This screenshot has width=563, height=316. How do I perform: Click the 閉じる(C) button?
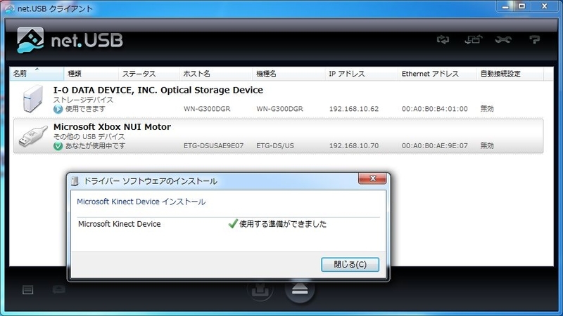point(350,265)
